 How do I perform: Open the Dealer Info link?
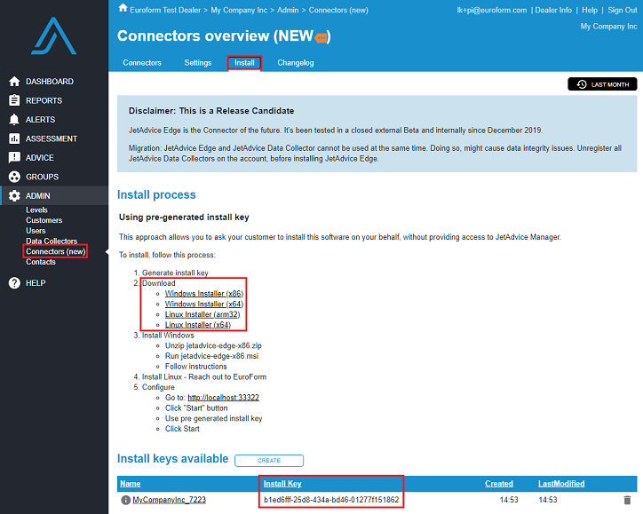[x=553, y=11]
